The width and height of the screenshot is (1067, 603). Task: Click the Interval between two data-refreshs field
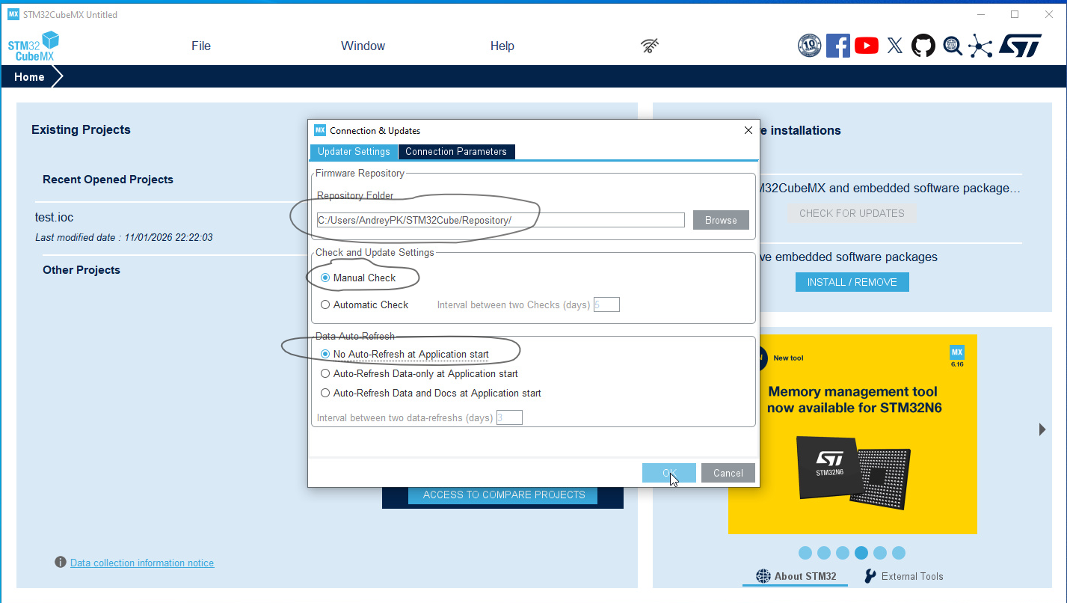(x=509, y=417)
